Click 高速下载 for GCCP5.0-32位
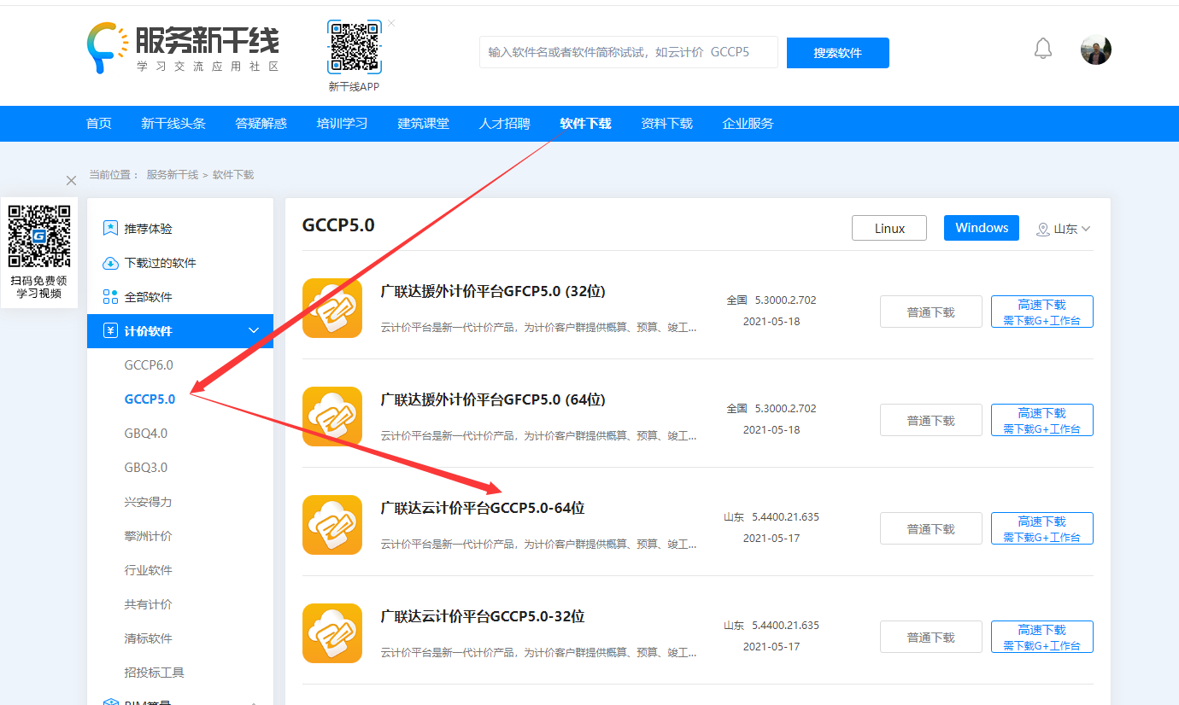 [x=1042, y=637]
